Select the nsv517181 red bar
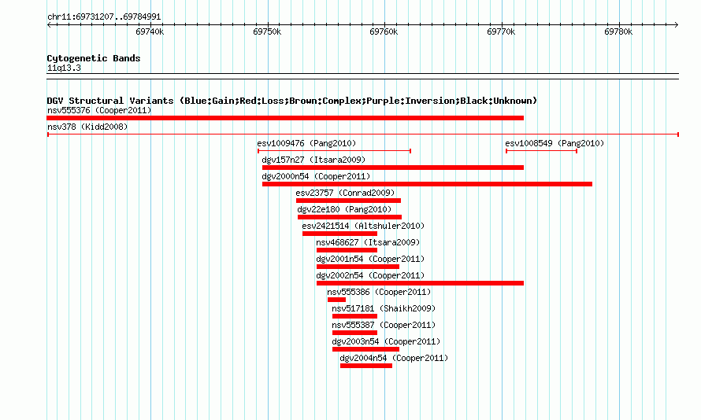 [354, 316]
